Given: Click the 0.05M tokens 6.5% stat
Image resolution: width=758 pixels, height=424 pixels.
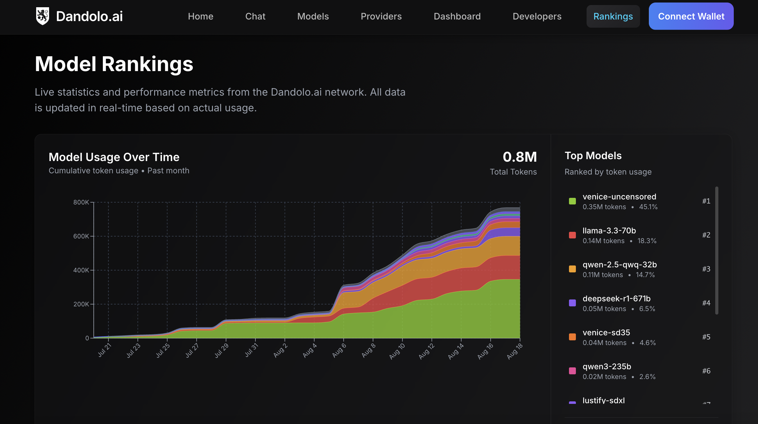Looking at the screenshot, I should [x=619, y=309].
